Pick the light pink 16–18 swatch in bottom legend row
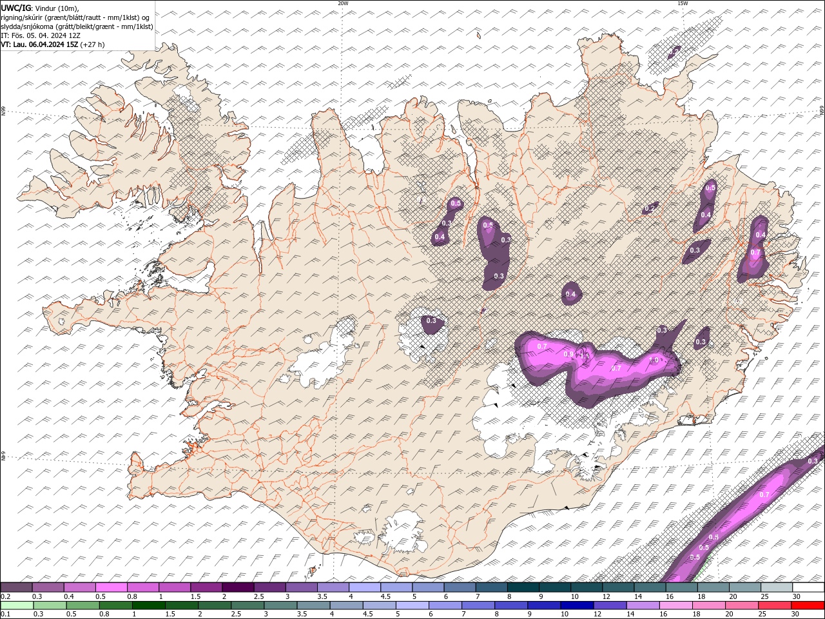The height and width of the screenshot is (619, 825). 676,605
